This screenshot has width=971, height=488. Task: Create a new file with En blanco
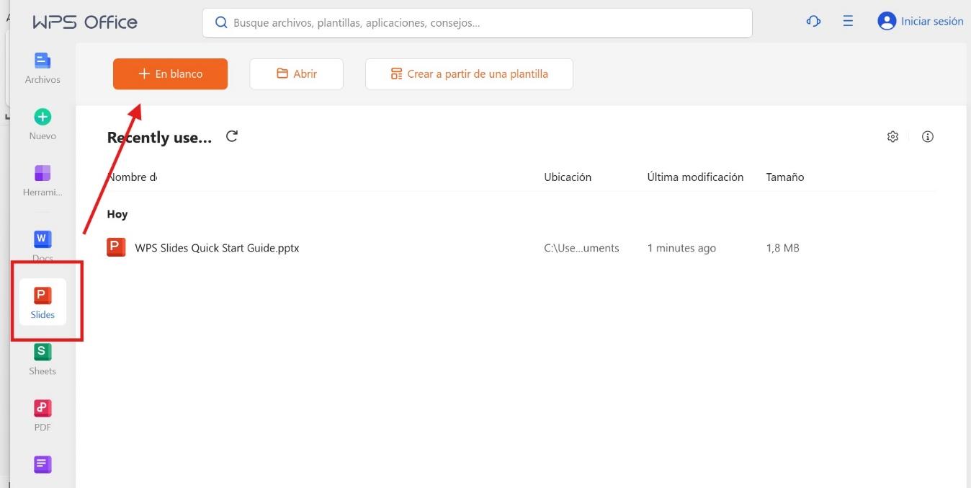point(170,74)
